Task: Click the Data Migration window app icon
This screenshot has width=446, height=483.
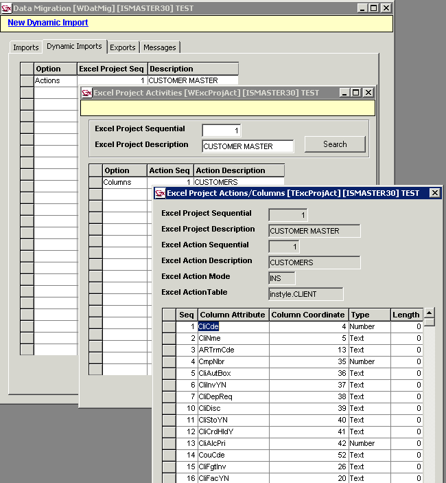Action: pos(6,8)
